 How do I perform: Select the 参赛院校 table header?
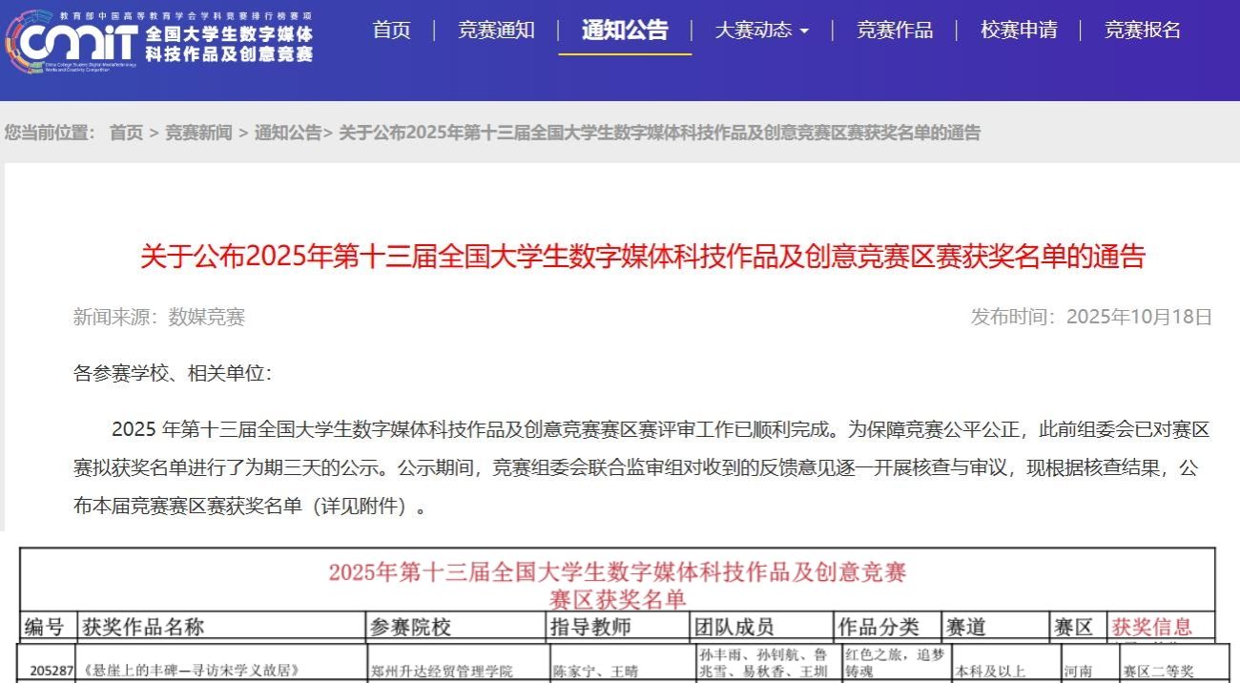(x=410, y=627)
